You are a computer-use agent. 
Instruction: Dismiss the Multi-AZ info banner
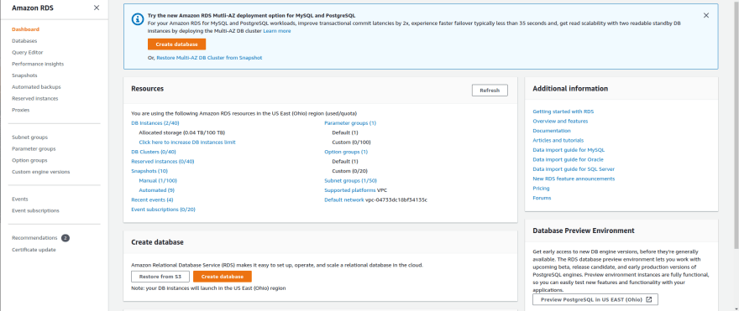(706, 15)
